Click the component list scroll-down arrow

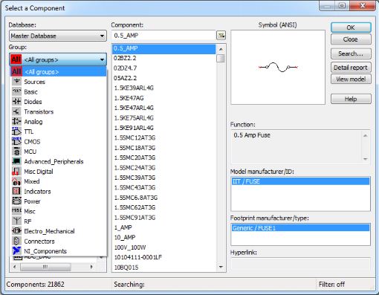coord(221,267)
